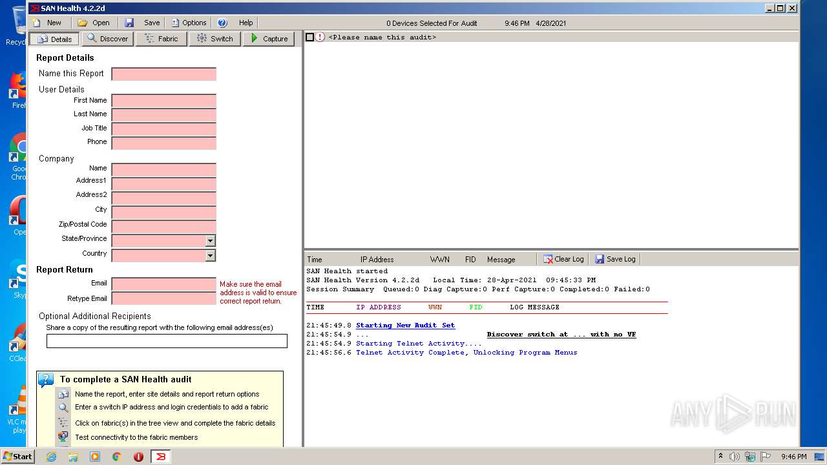Open an existing audit via Open
The width and height of the screenshot is (827, 465).
(x=94, y=23)
